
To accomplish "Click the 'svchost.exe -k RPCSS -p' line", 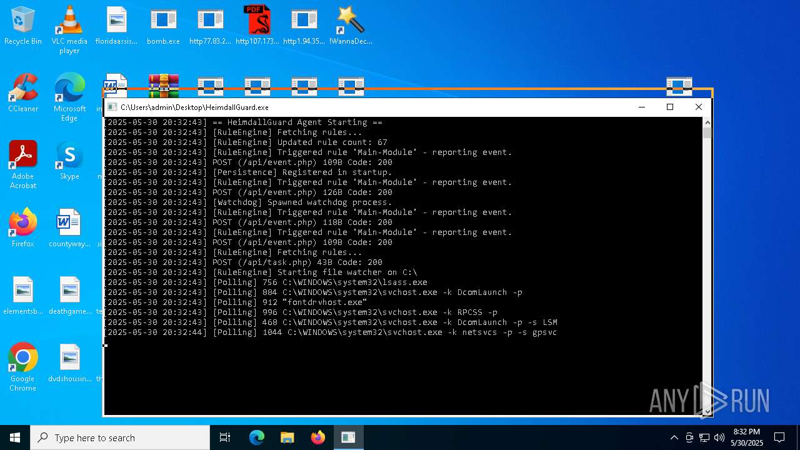I will pos(301,312).
